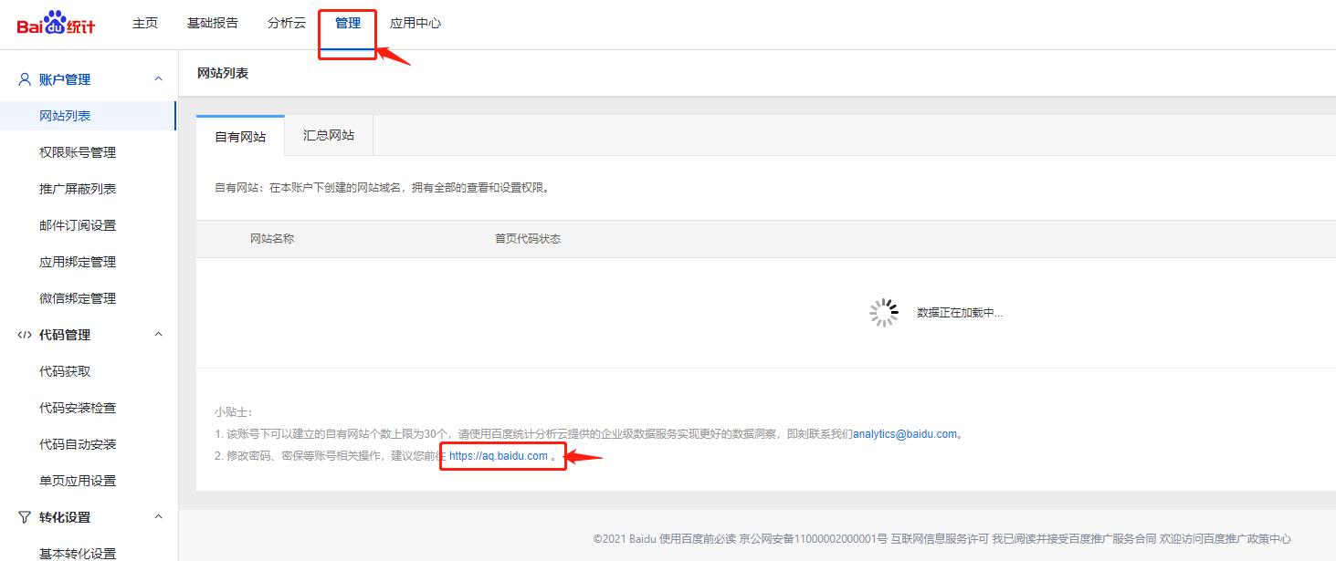Click the funnel icon beside 转化设置
The image size is (1336, 561).
pos(23,516)
